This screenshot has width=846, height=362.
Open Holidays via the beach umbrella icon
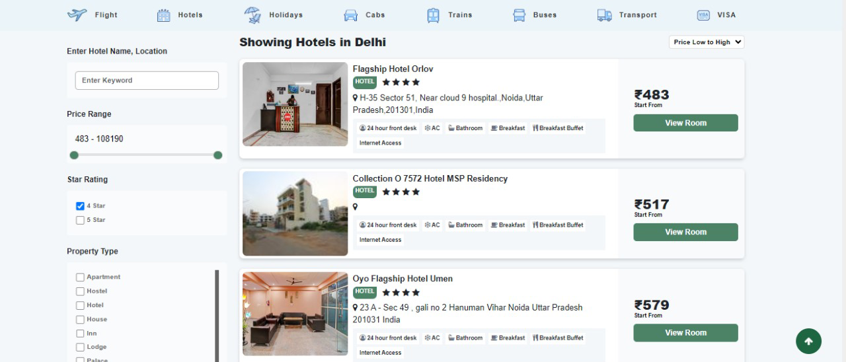pos(252,15)
